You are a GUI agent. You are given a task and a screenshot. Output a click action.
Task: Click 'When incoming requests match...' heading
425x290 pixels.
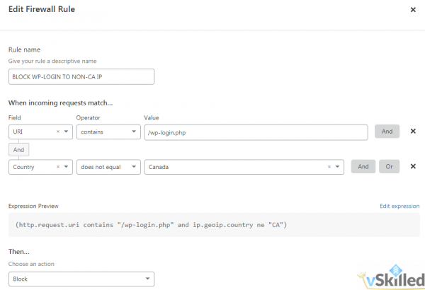pos(60,103)
